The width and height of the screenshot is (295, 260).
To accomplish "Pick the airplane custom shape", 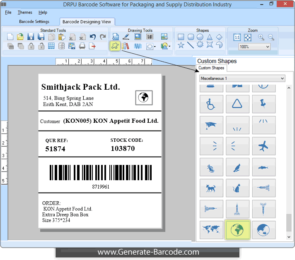I will (264, 146).
